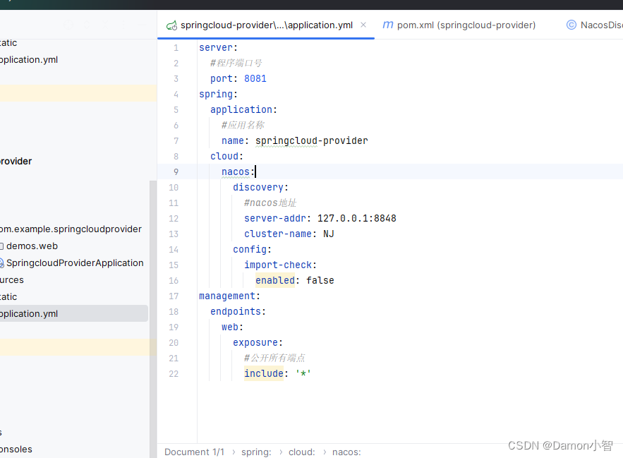This screenshot has width=623, height=458.
Task: Click the 'name' key on line 7
Action: [232, 140]
